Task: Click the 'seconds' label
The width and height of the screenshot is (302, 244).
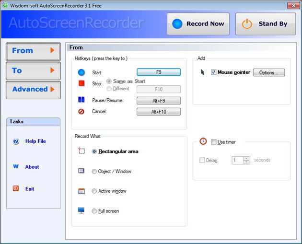Action: [262, 160]
